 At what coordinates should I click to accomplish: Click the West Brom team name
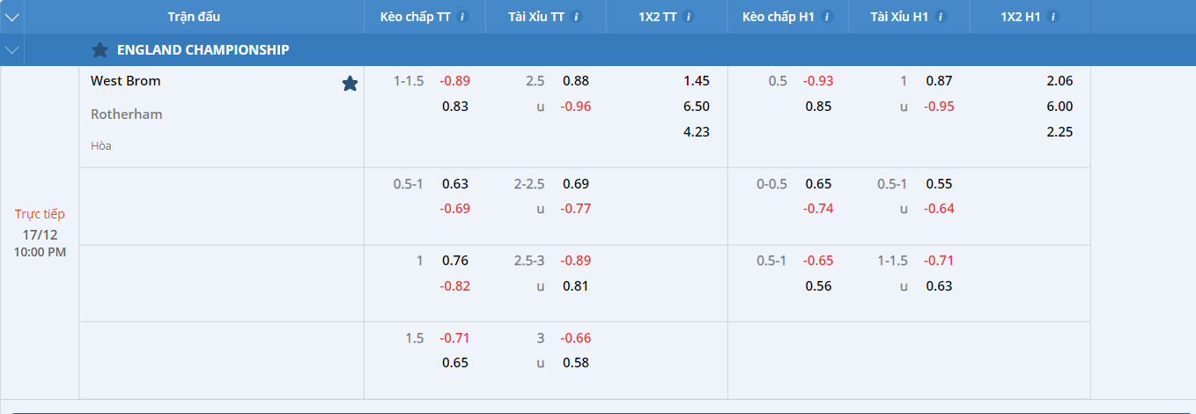click(x=126, y=81)
